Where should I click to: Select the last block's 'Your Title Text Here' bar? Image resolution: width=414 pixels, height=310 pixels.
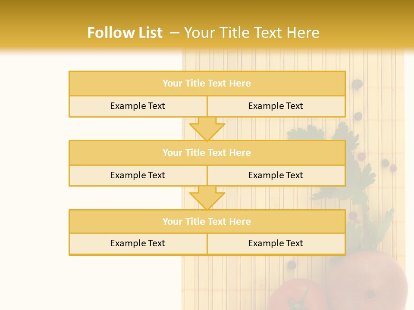[207, 221]
